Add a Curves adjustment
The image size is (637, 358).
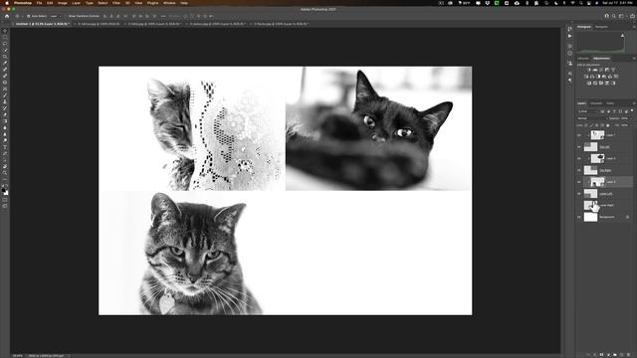tap(601, 70)
